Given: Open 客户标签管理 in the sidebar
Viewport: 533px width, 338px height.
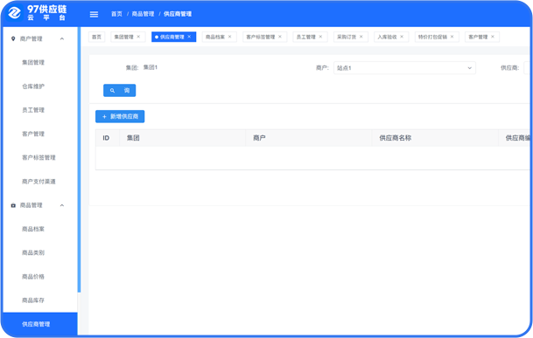Looking at the screenshot, I should [39, 157].
